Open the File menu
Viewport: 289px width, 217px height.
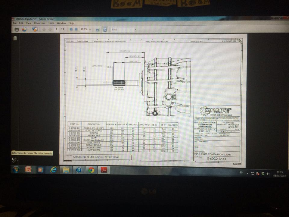tap(15, 23)
